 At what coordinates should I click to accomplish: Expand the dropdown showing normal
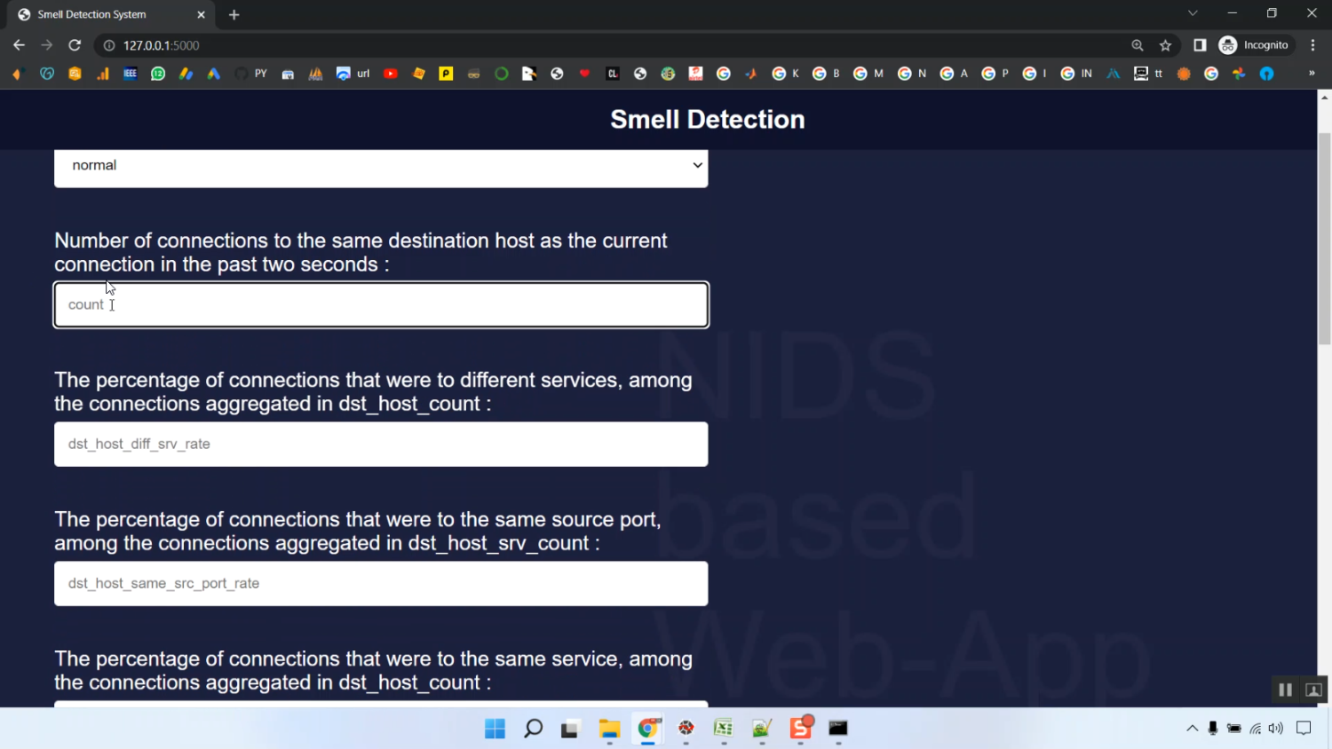pos(381,166)
